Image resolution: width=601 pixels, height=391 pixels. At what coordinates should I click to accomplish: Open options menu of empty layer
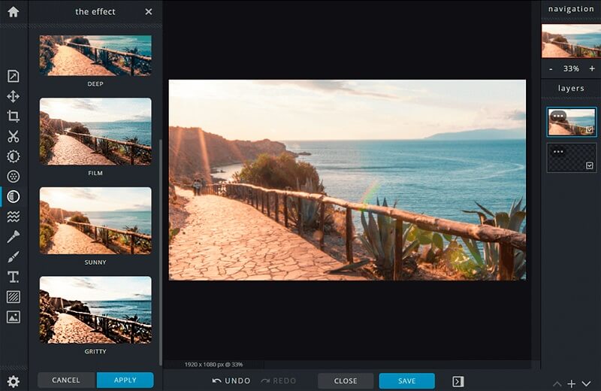(x=558, y=152)
